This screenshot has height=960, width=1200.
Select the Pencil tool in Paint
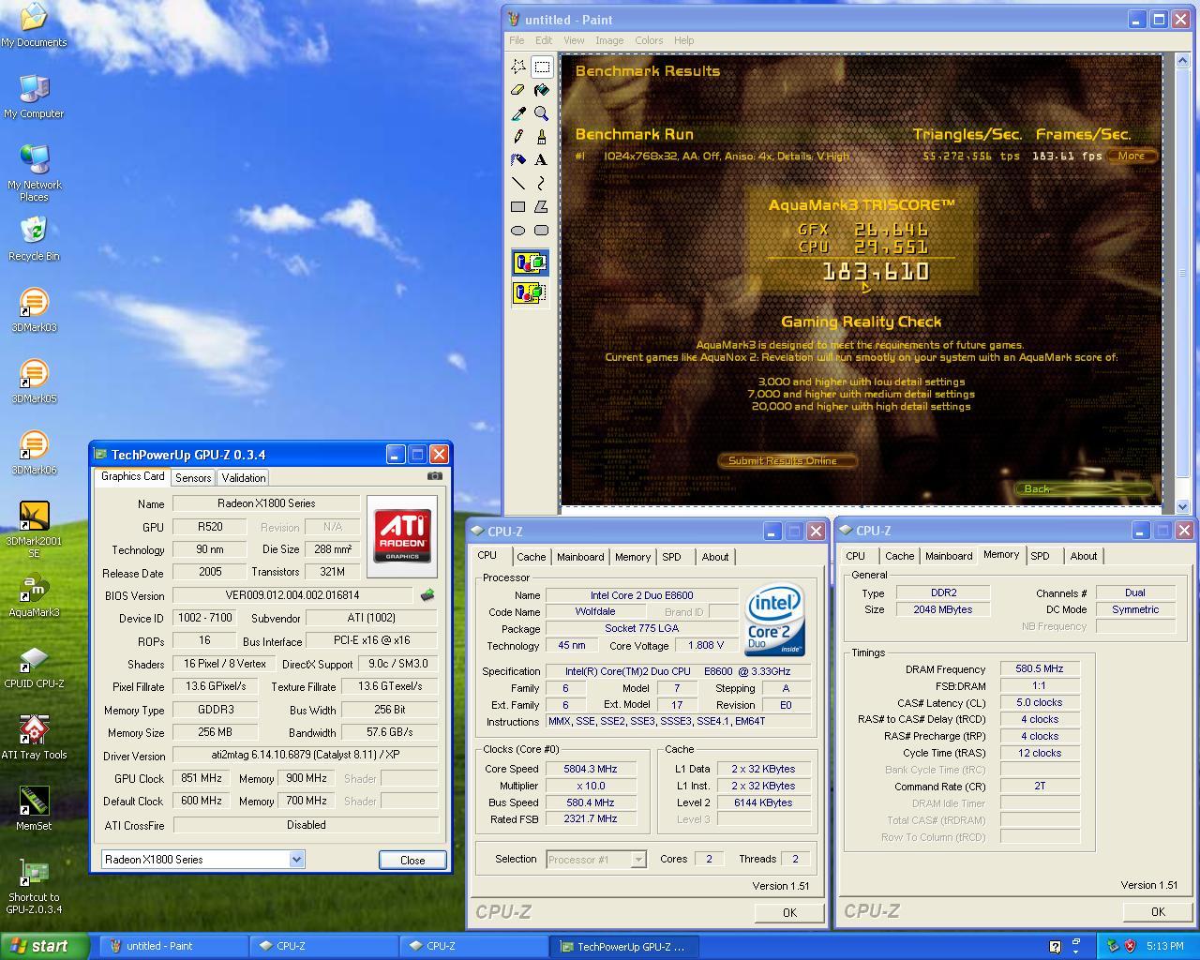pos(518,137)
